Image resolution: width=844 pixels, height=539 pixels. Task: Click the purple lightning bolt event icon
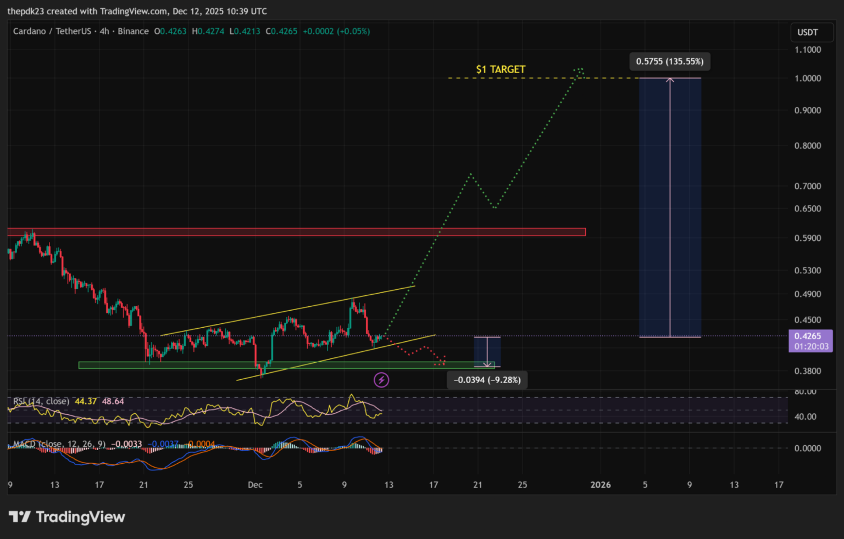tap(381, 380)
